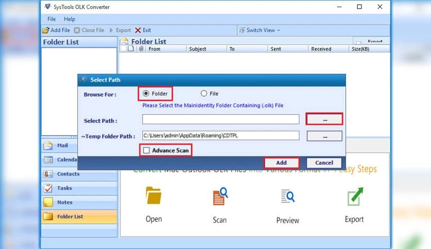Click the MainIdentity folder hint text
This screenshot has width=431, height=249.
coord(213,105)
